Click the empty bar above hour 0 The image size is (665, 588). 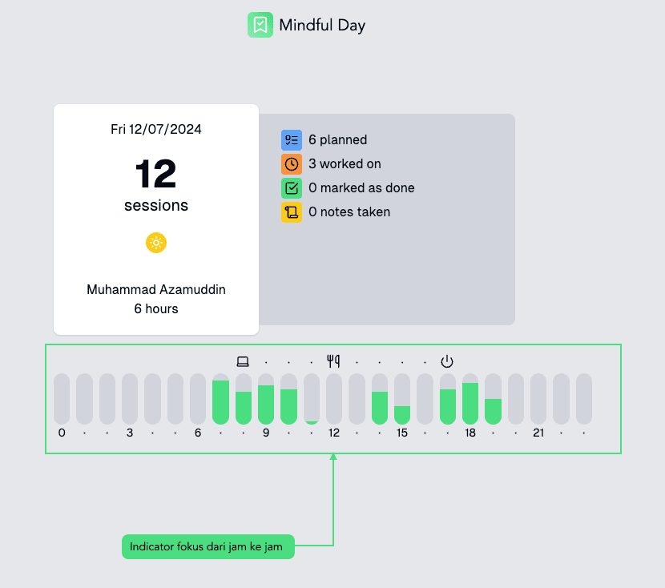click(x=62, y=399)
